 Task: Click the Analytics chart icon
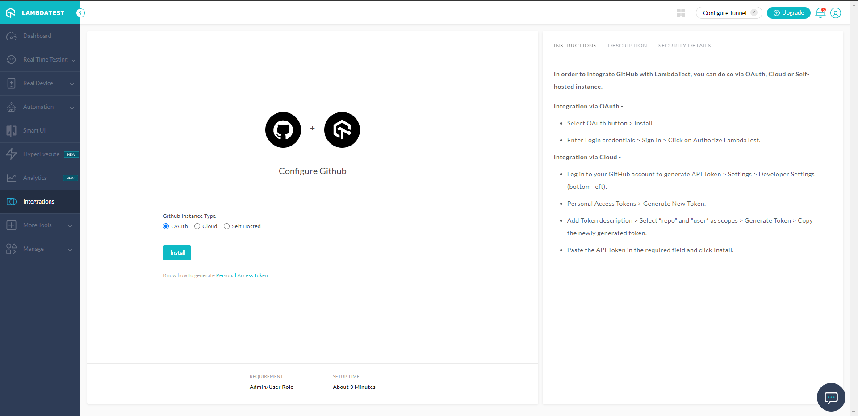pyautogui.click(x=12, y=178)
